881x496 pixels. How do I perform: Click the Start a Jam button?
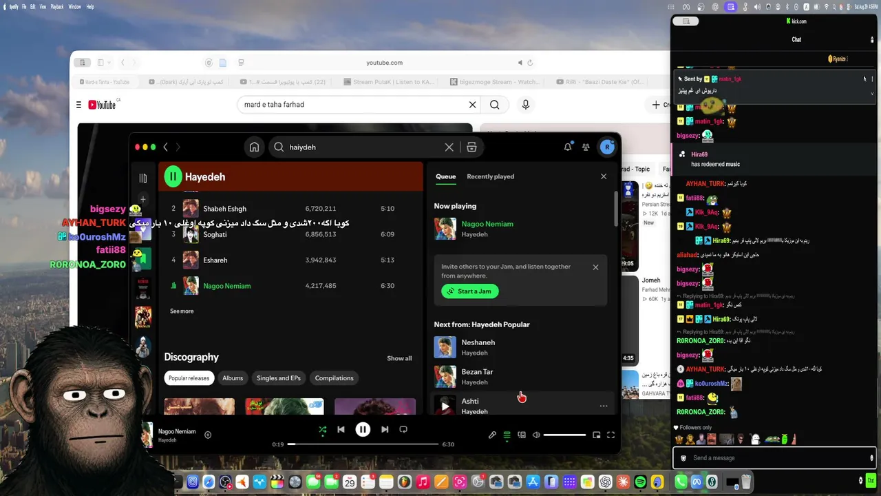pyautogui.click(x=469, y=291)
